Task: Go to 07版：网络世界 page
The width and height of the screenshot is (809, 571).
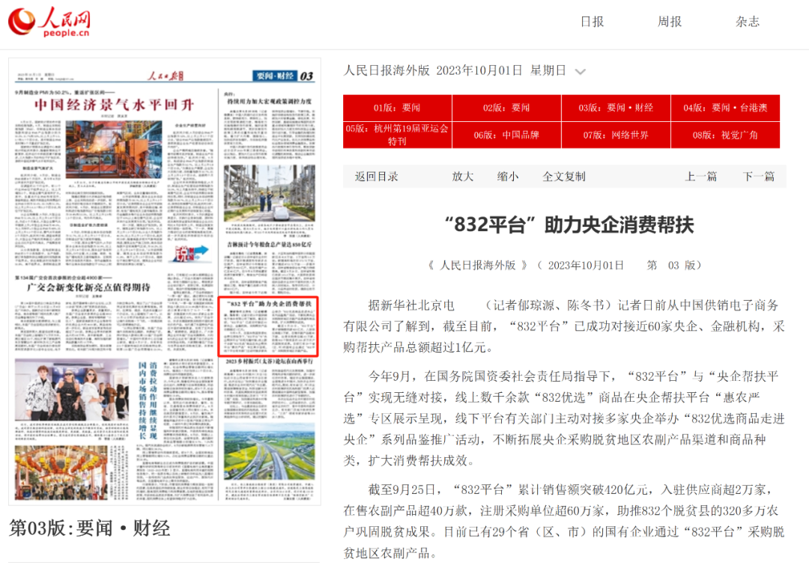Action: (616, 135)
